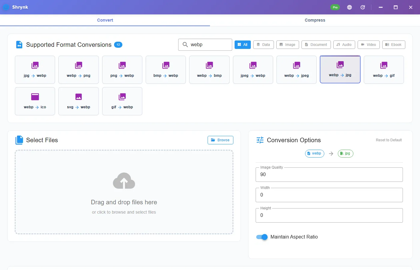Open the language globe icon
Image resolution: width=420 pixels, height=270 pixels.
pyautogui.click(x=349, y=7)
